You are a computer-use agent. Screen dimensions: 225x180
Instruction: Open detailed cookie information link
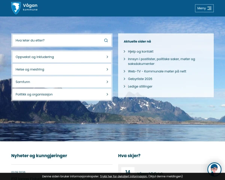(123, 176)
